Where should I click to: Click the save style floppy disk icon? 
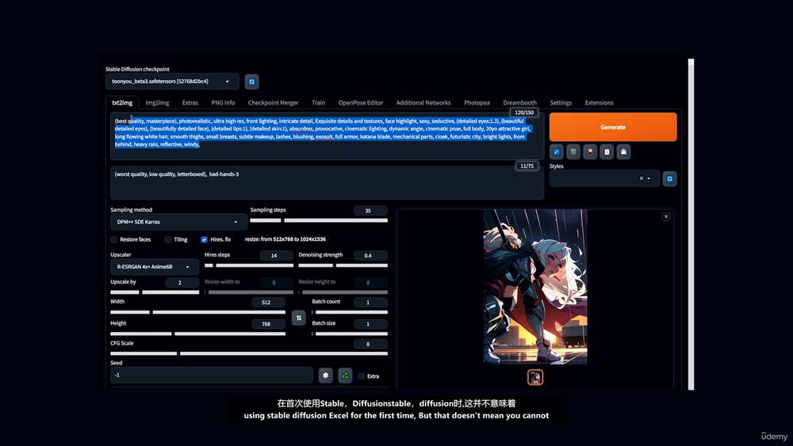pos(623,151)
